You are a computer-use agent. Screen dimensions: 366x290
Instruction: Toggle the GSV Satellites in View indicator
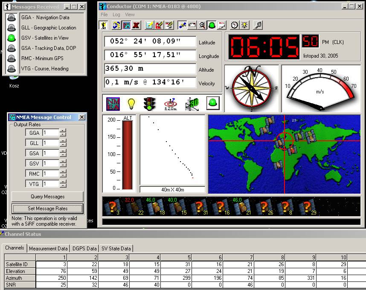[x=12, y=38]
